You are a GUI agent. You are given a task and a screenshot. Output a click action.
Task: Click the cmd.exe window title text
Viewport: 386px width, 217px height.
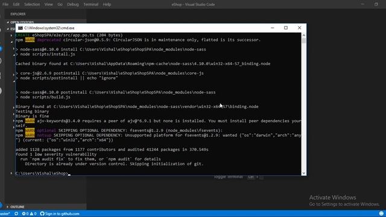pos(49,28)
